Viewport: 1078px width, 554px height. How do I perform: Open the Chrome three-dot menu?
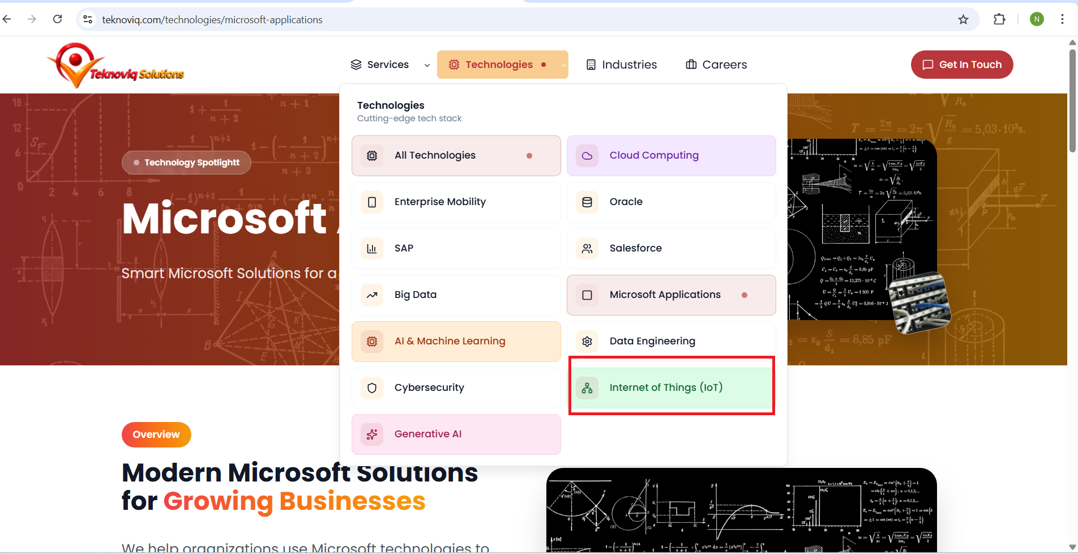(x=1062, y=19)
